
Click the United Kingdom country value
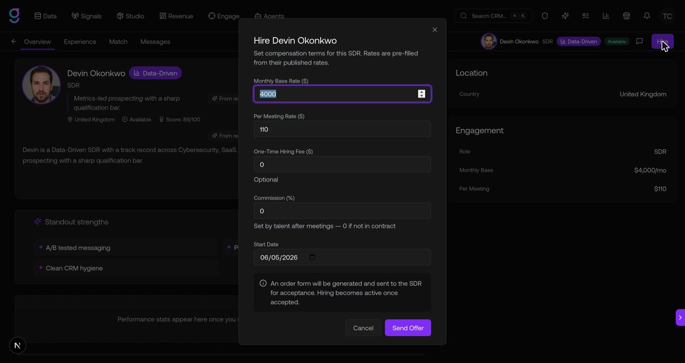point(643,94)
